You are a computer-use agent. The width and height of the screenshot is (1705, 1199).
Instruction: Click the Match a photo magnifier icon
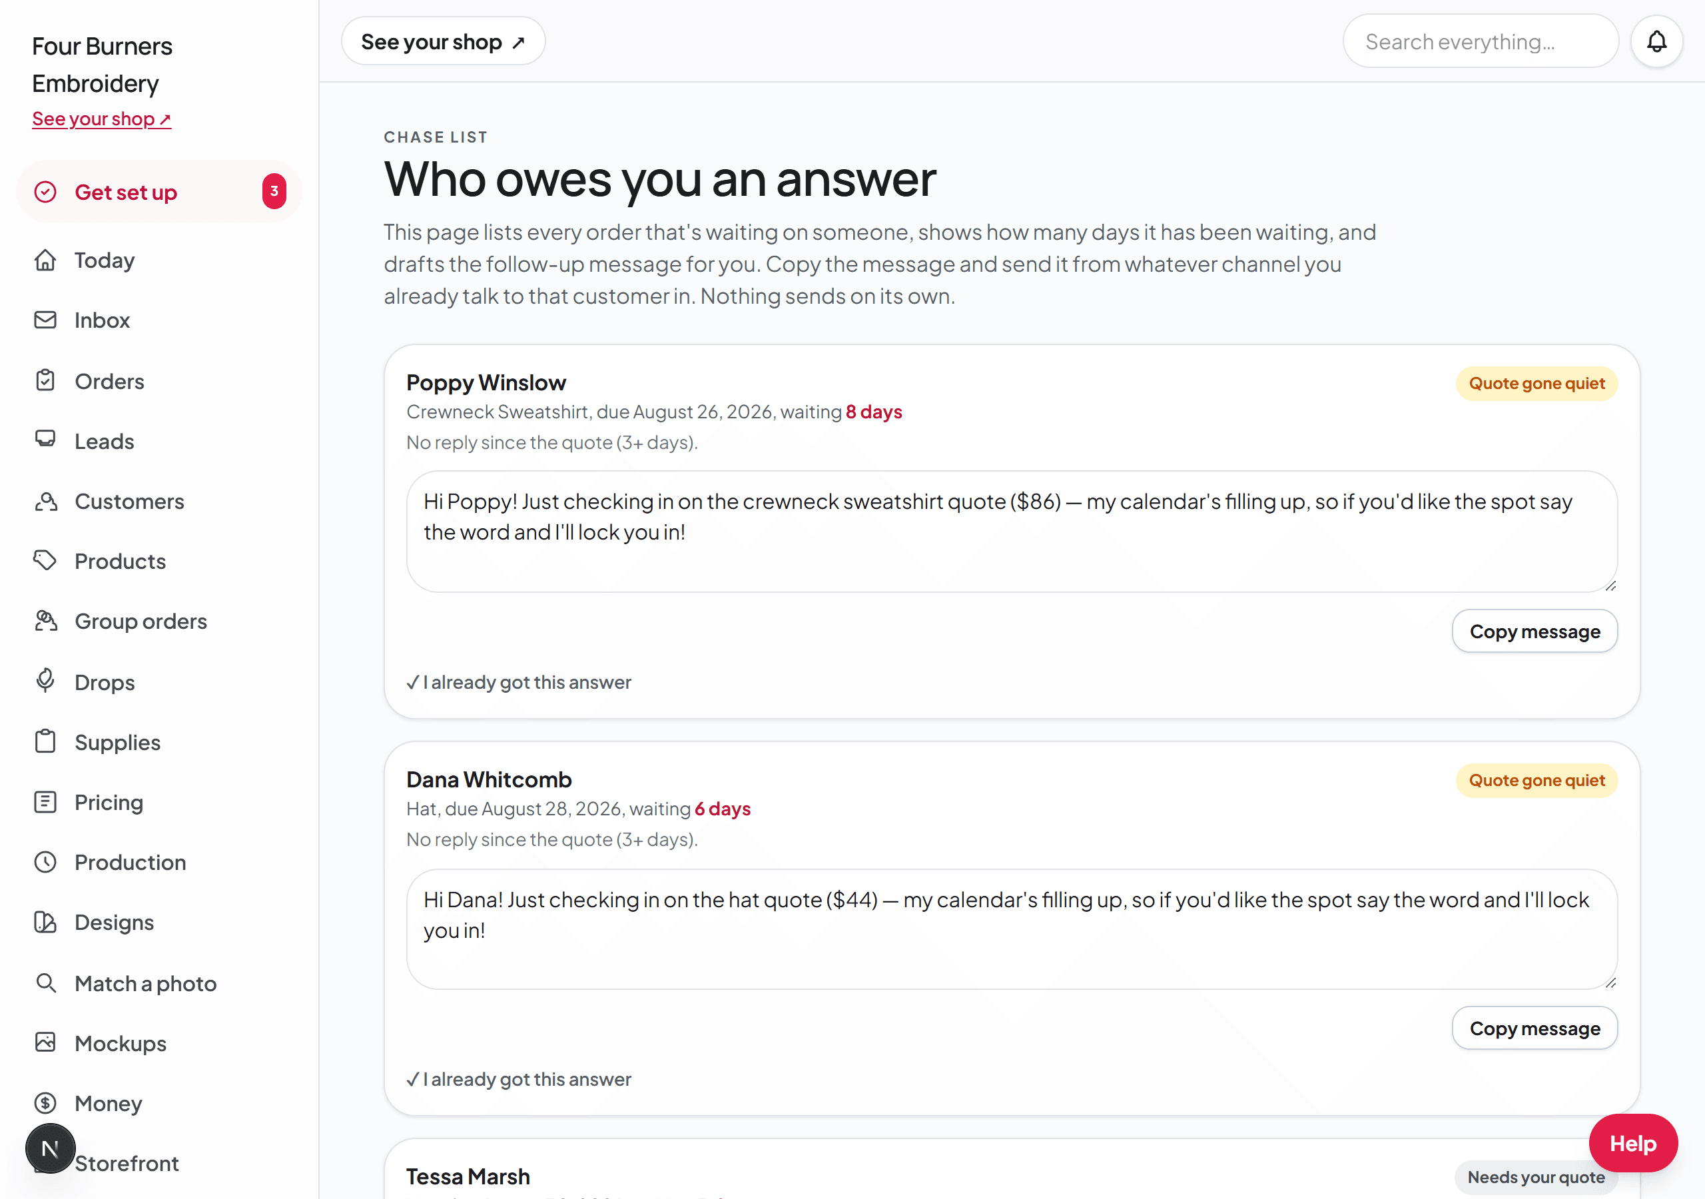click(45, 983)
